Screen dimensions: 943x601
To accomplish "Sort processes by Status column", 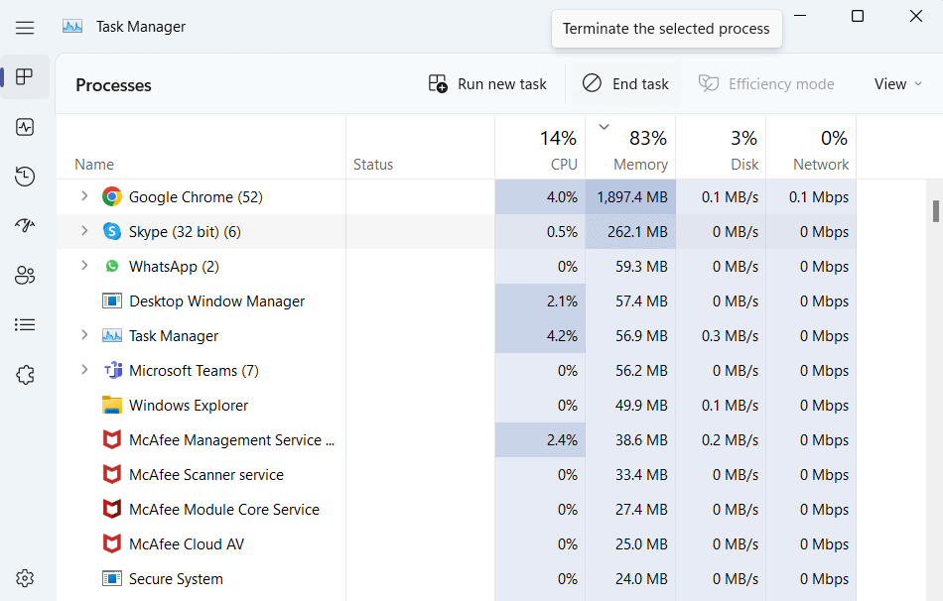I will 421,147.
